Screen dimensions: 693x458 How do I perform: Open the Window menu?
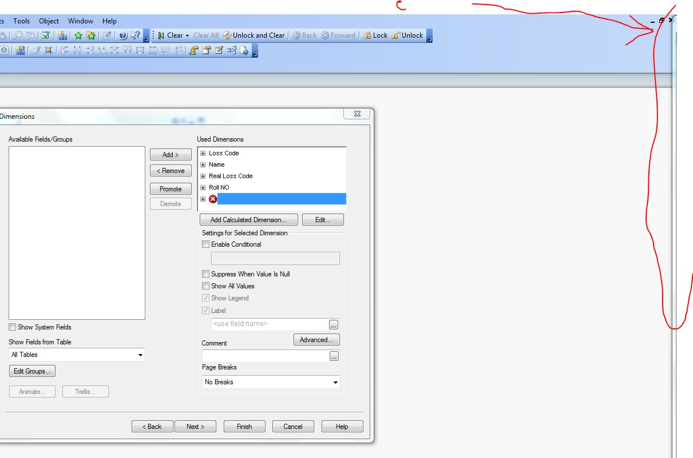pyautogui.click(x=81, y=21)
